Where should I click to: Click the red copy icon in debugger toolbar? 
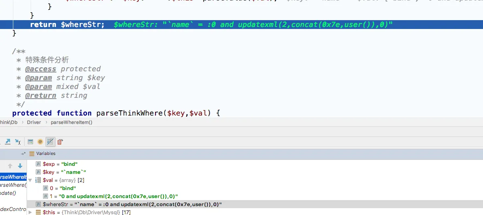[60, 142]
